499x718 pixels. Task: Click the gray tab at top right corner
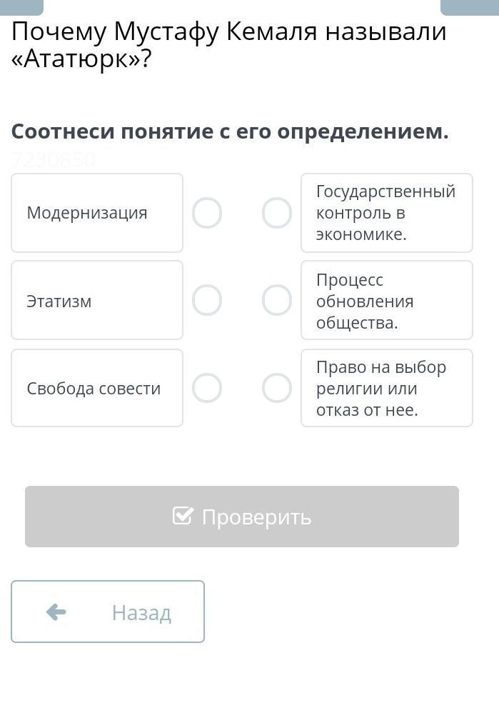click(x=470, y=7)
